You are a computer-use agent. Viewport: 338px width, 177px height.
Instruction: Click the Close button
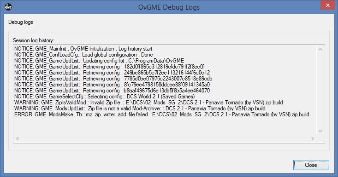(x=311, y=165)
